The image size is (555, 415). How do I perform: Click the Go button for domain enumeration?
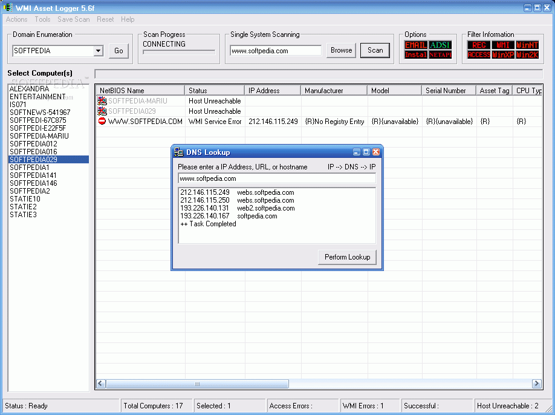[x=118, y=51]
